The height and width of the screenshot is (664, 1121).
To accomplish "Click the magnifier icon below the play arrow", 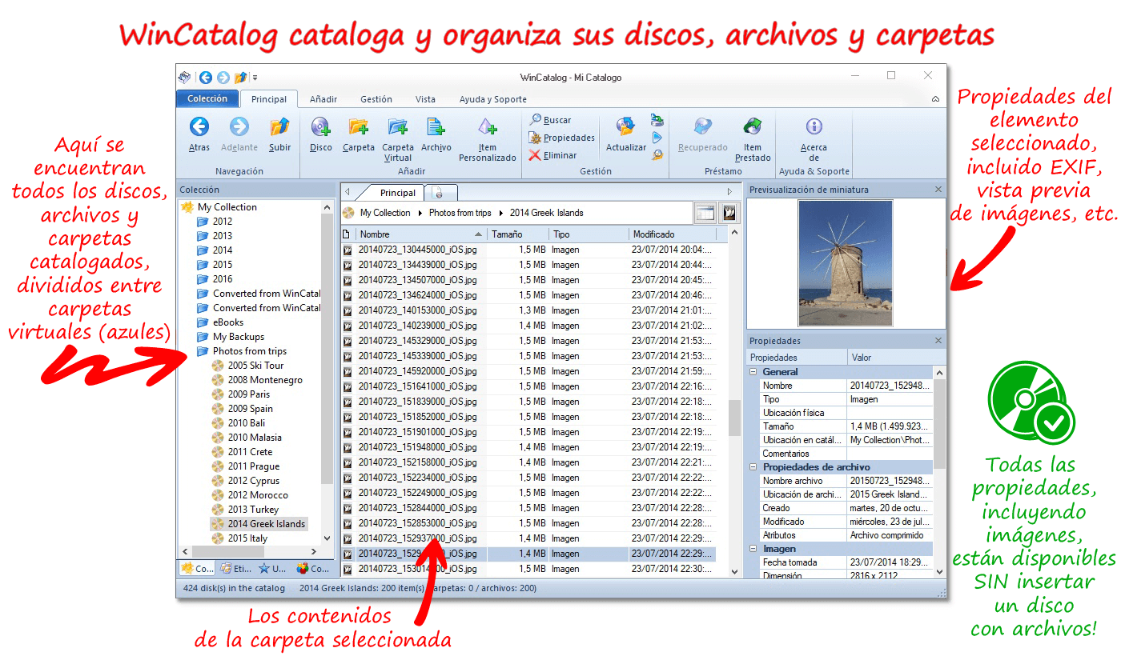I will coord(657,155).
